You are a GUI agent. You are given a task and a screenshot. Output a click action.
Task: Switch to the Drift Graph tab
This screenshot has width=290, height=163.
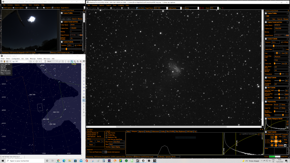[x=190, y=131]
